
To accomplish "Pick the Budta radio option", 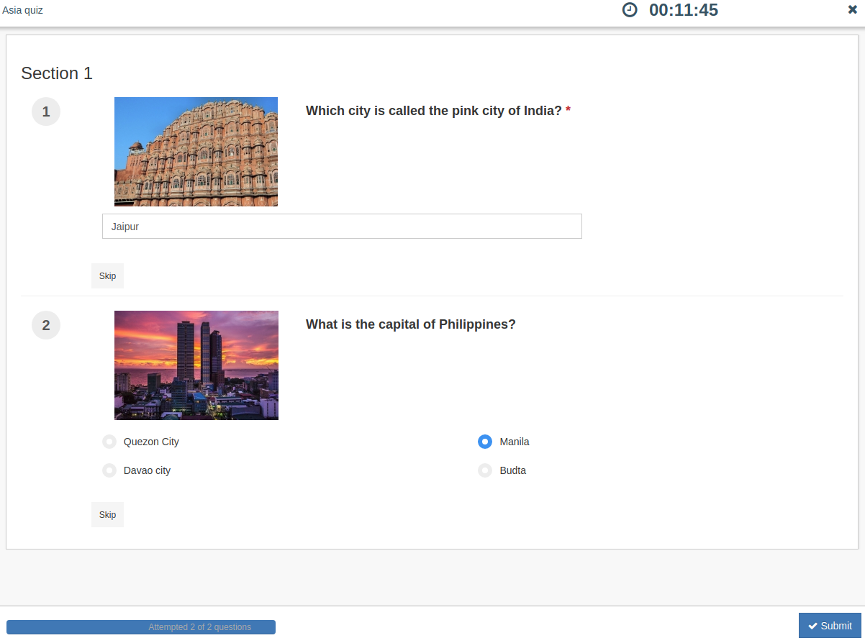I will (485, 470).
